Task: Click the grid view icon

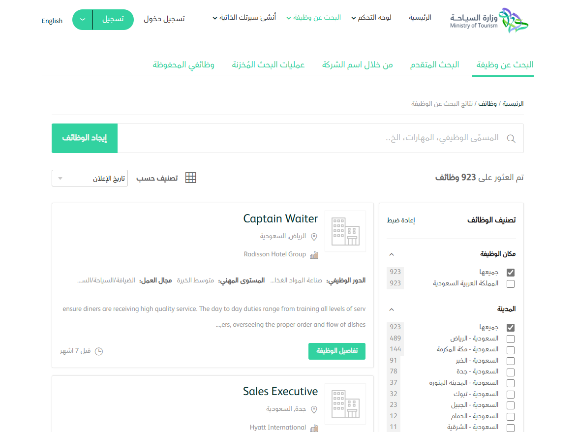Action: pyautogui.click(x=190, y=178)
